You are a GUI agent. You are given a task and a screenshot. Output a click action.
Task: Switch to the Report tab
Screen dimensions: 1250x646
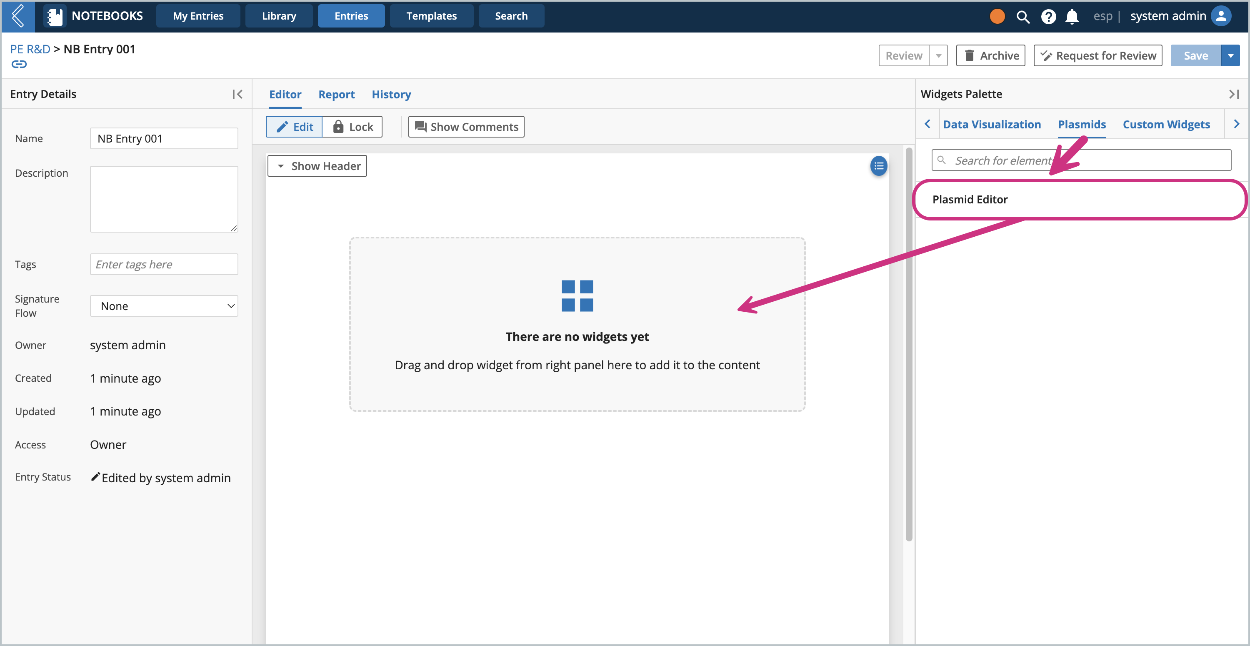pyautogui.click(x=336, y=95)
